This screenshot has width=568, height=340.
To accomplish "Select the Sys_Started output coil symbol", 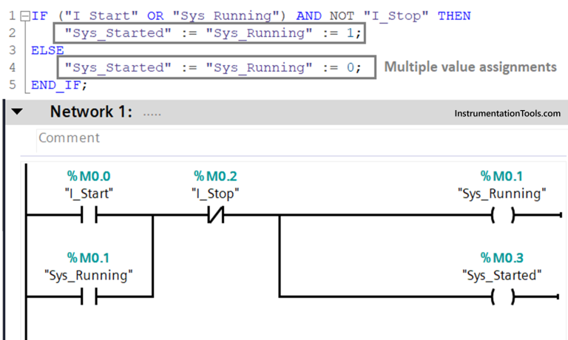I will coord(503,296).
